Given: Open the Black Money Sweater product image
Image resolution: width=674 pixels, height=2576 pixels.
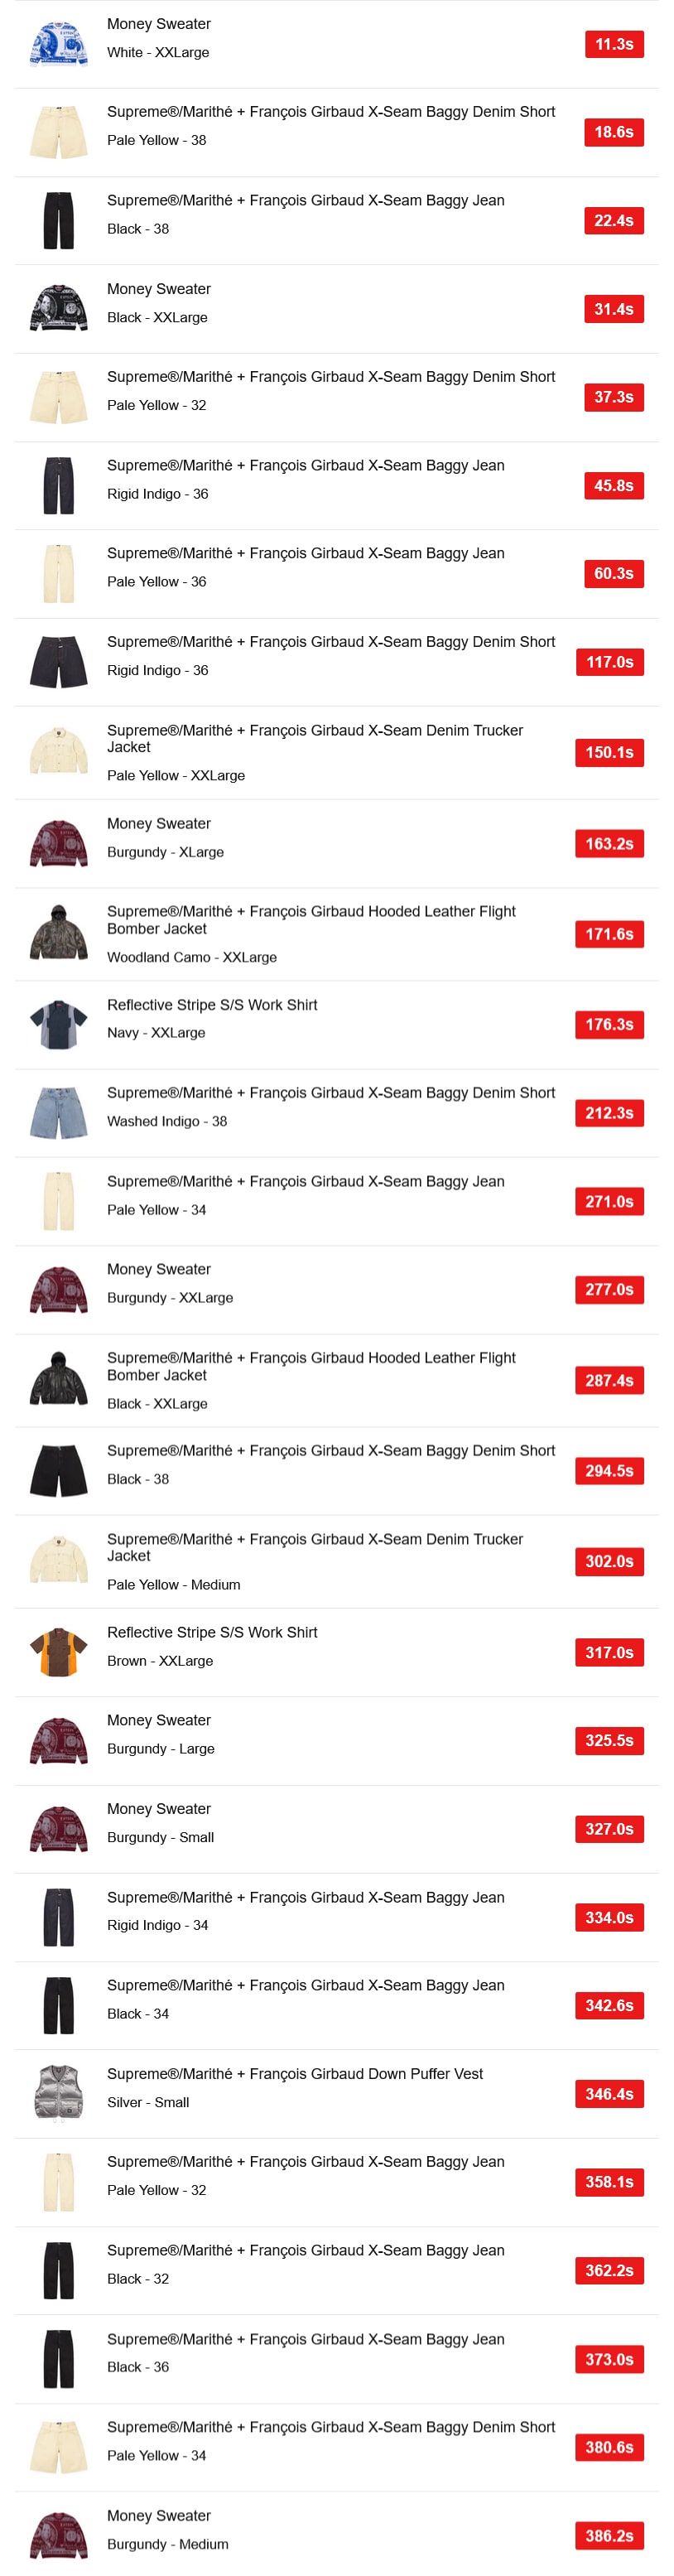Looking at the screenshot, I should (x=58, y=309).
